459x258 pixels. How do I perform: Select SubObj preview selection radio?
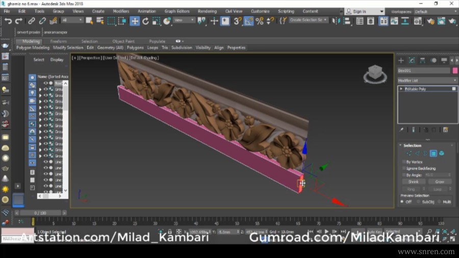pyautogui.click(x=418, y=202)
